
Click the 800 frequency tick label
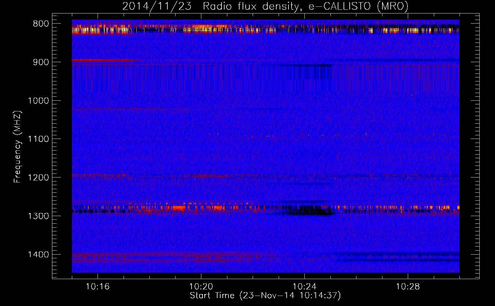click(41, 24)
